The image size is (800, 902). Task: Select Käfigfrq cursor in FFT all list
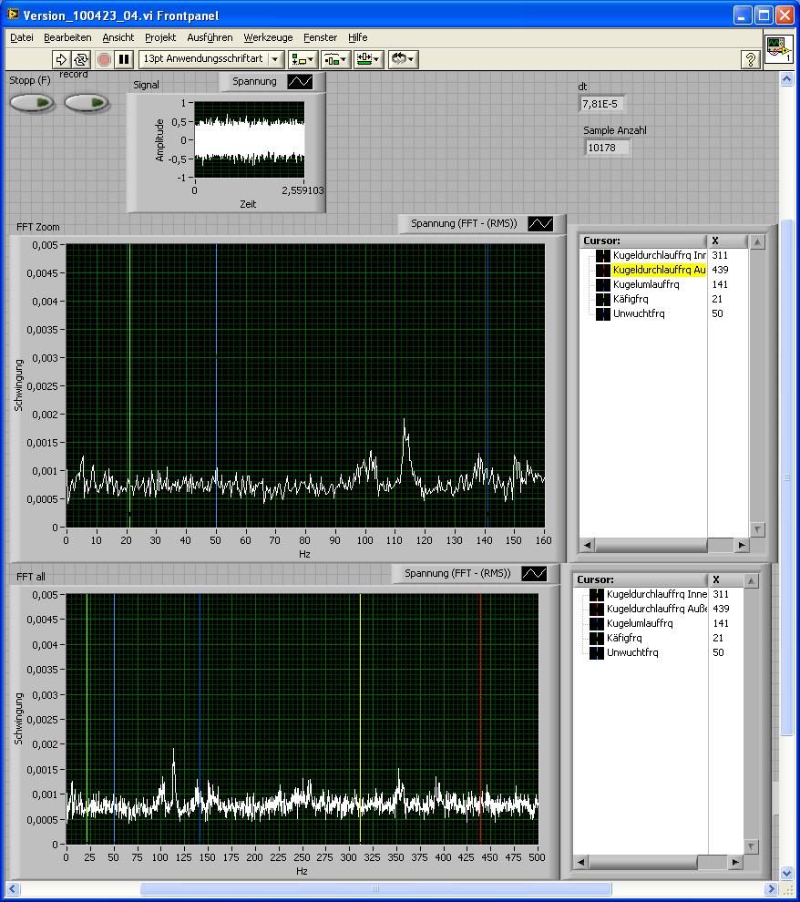pyautogui.click(x=624, y=638)
